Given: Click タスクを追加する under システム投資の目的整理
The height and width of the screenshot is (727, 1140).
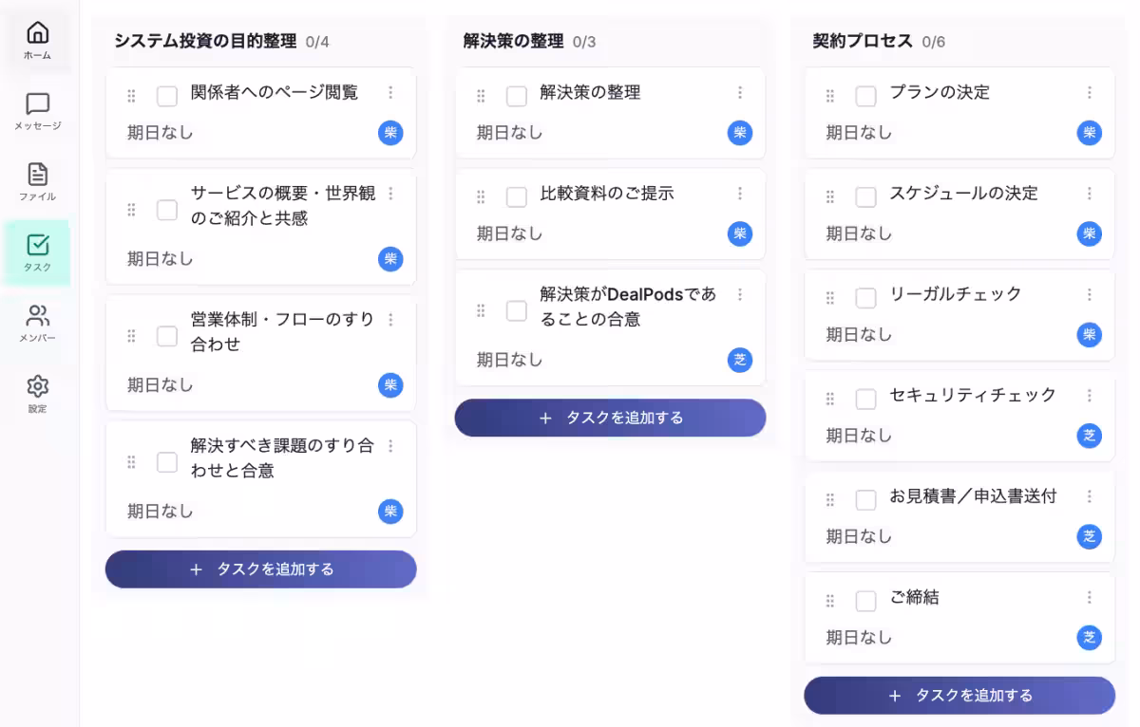Looking at the screenshot, I should click(x=260, y=569).
